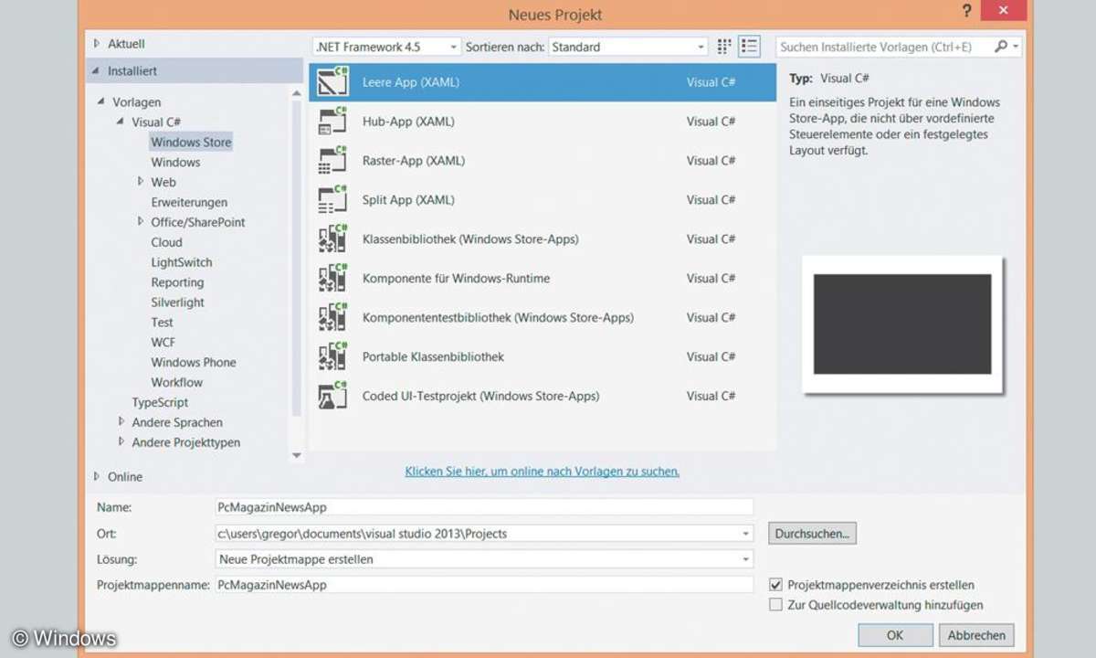Select the Leere App (XAML) template icon
1096x658 pixels.
pyautogui.click(x=332, y=81)
